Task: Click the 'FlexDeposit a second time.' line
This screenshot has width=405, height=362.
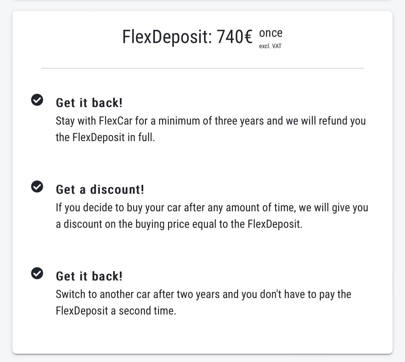Action: point(116,311)
